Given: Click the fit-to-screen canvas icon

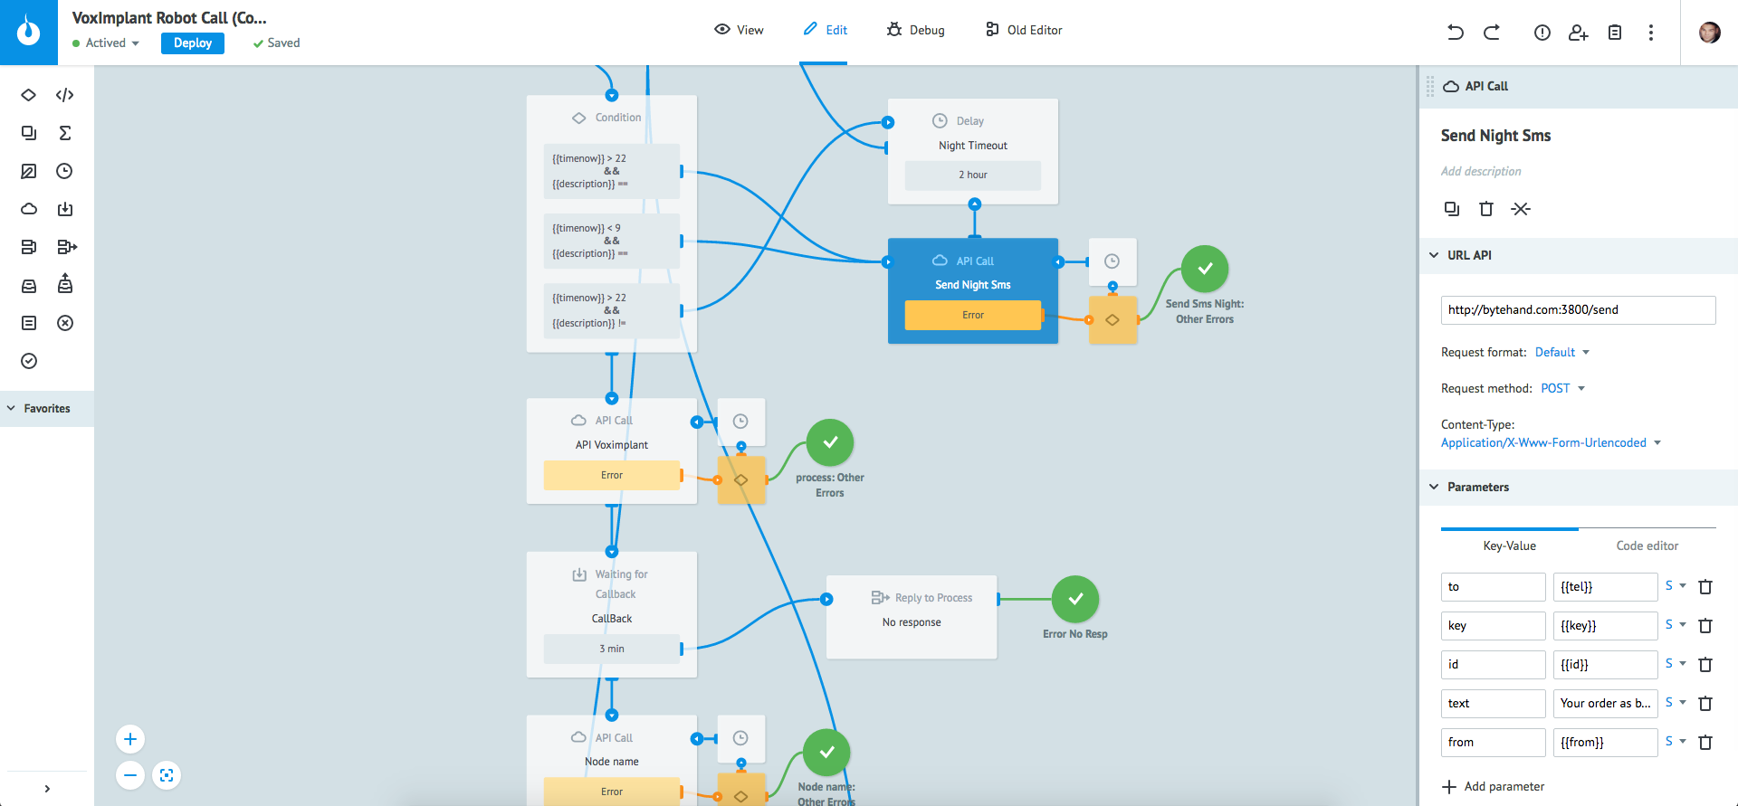Looking at the screenshot, I should [167, 775].
